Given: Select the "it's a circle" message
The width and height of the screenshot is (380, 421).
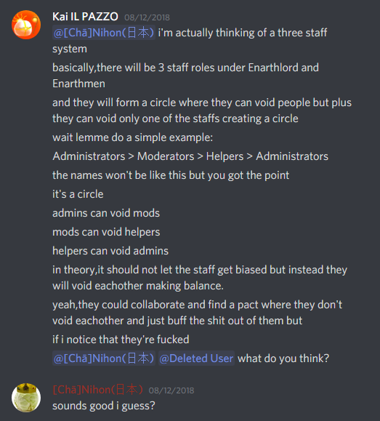Looking at the screenshot, I should pos(78,194).
